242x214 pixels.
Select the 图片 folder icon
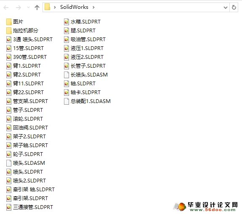pos(9,22)
